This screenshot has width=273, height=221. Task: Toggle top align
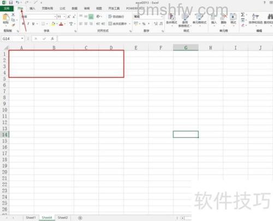[81, 16]
